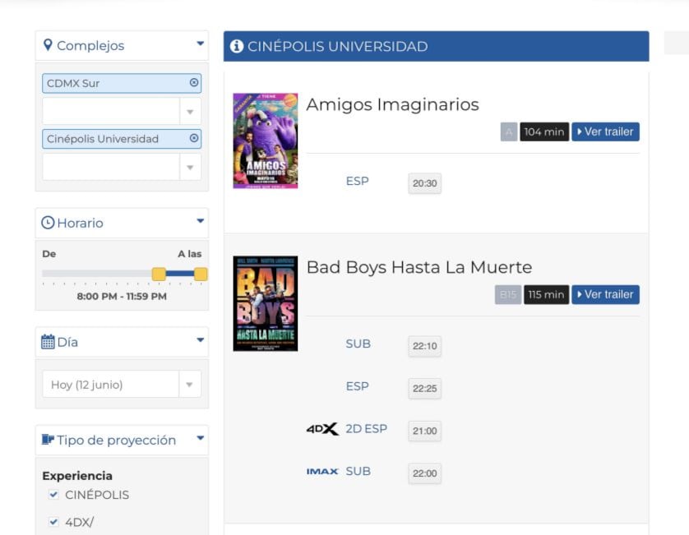The height and width of the screenshot is (535, 689).
Task: Collapse the Tipo de proyección section
Action: click(x=200, y=440)
